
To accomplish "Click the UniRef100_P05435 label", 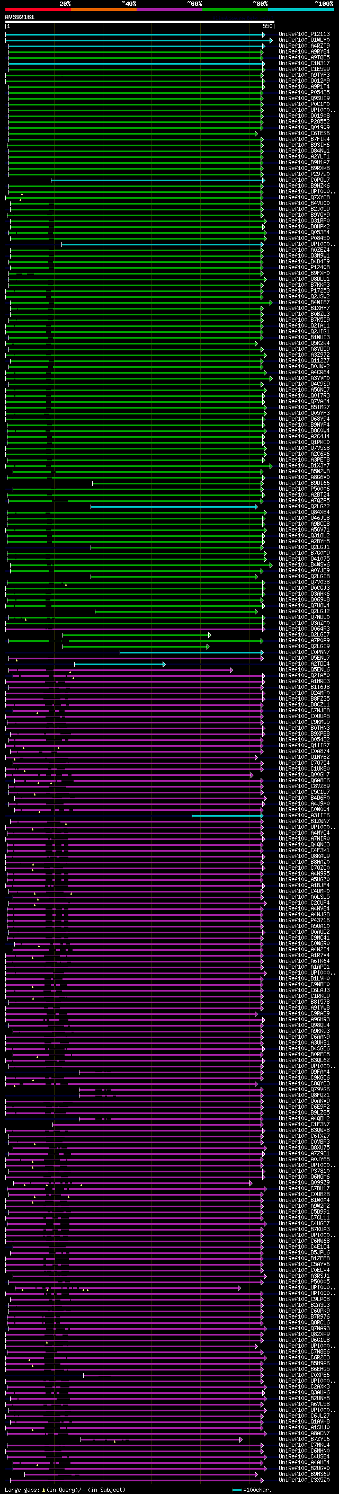I will (x=304, y=93).
